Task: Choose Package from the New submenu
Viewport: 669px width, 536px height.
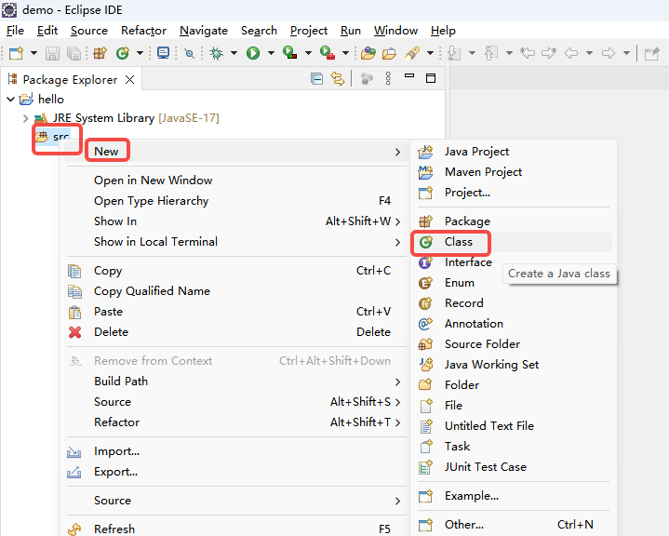Action: coord(513,221)
